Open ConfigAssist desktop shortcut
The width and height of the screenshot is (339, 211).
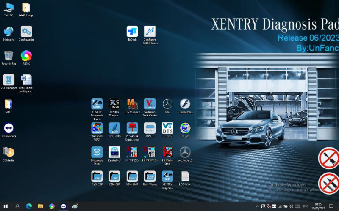[26, 32]
